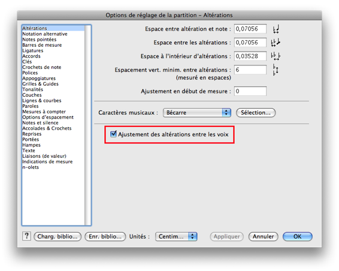The image size is (339, 271).
Task: Click the Enr. biblio... button
Action: tap(105, 236)
